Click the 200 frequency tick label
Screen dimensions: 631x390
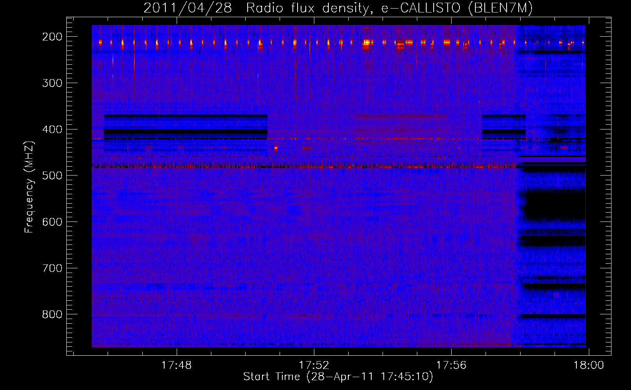[52, 37]
